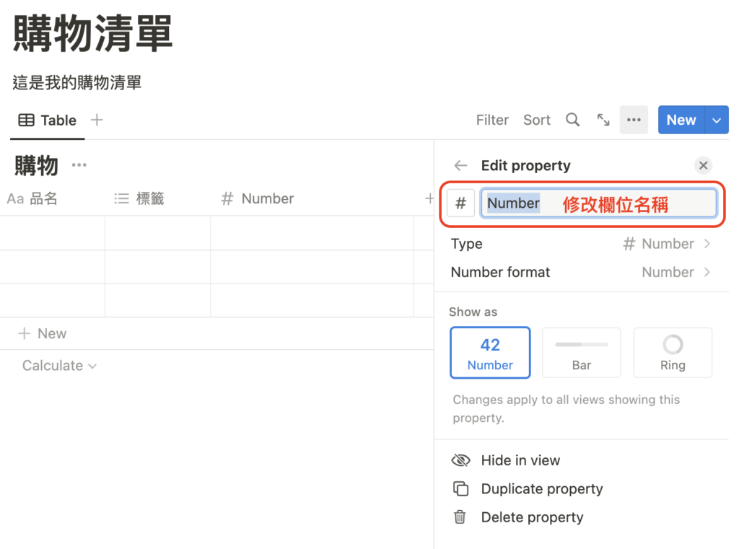Image resolution: width=739 pixels, height=549 pixels.
Task: Open the three-dot menu beside New
Action: click(x=634, y=120)
